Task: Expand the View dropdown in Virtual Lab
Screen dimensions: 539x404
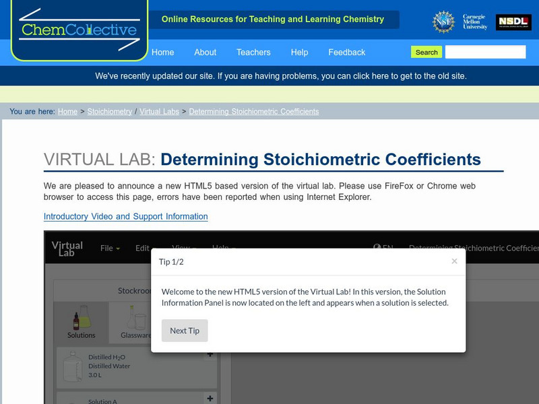Action: [181, 248]
